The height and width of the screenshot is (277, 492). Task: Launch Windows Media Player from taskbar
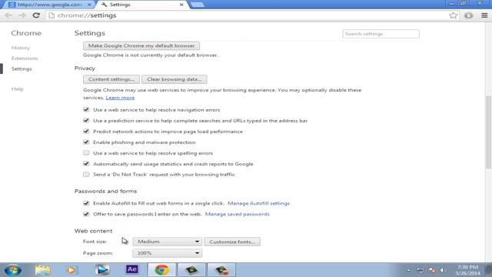(x=71, y=270)
